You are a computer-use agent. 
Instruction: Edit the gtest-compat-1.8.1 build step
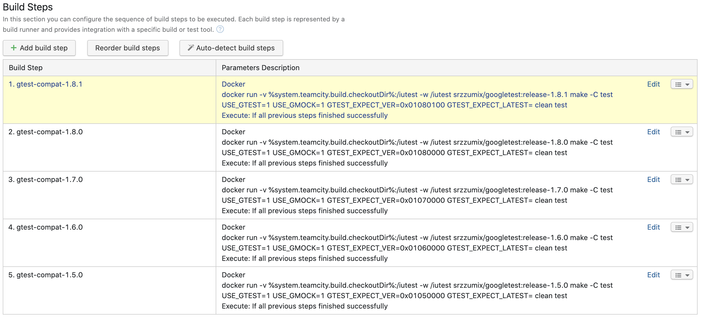(x=653, y=84)
